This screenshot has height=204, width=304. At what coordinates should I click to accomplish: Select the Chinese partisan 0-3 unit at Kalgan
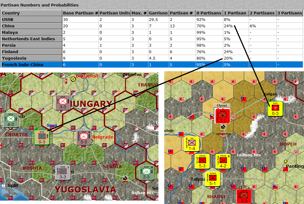(275, 109)
